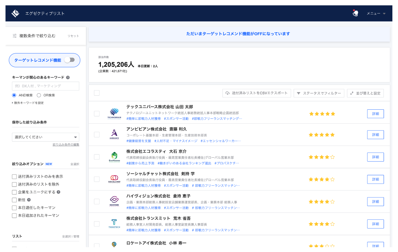The height and width of the screenshot is (252, 398).
Task: Toggle the ターゲットレコメンド機能 switch
Action: 70,60
